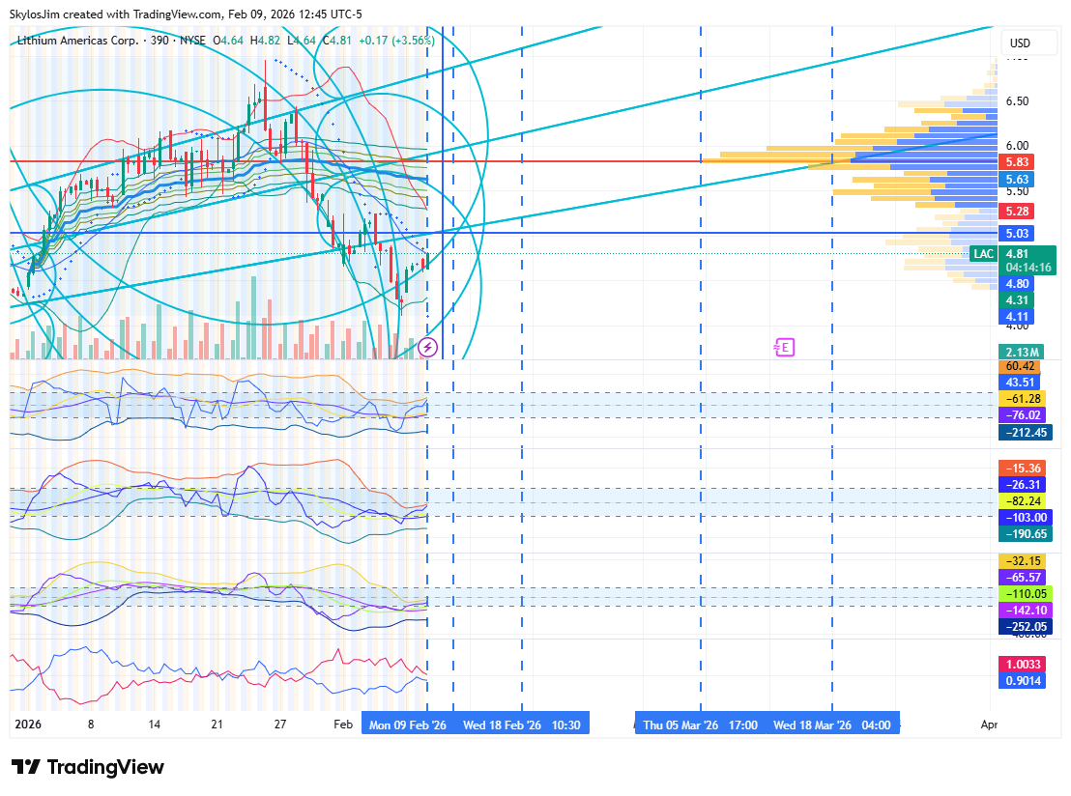Click the red 5.28 price label
The height and width of the screenshot is (796, 1071).
click(1018, 212)
